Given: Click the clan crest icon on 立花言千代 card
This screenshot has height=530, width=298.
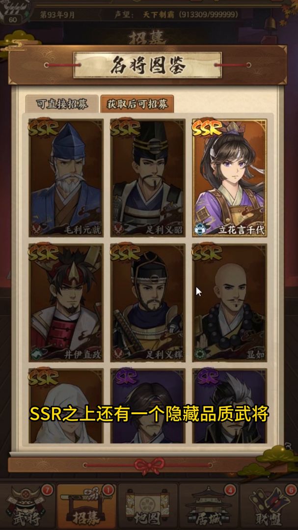Looking at the screenshot, I should click(x=199, y=229).
